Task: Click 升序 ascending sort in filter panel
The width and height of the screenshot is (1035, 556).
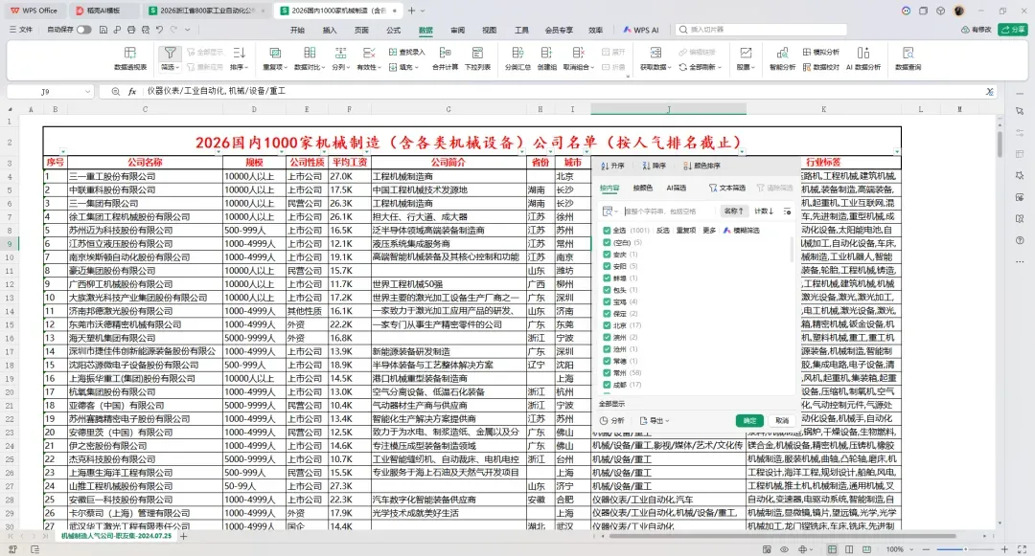Action: (612, 166)
